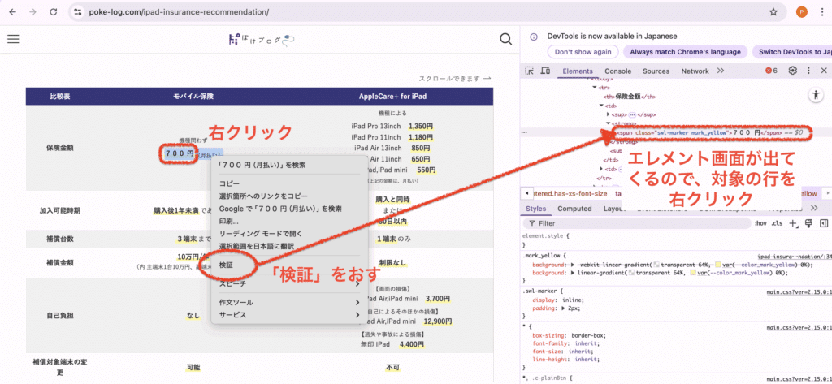Click the browser address bar URL
Image resolution: width=832 pixels, height=384 pixels.
click(179, 11)
